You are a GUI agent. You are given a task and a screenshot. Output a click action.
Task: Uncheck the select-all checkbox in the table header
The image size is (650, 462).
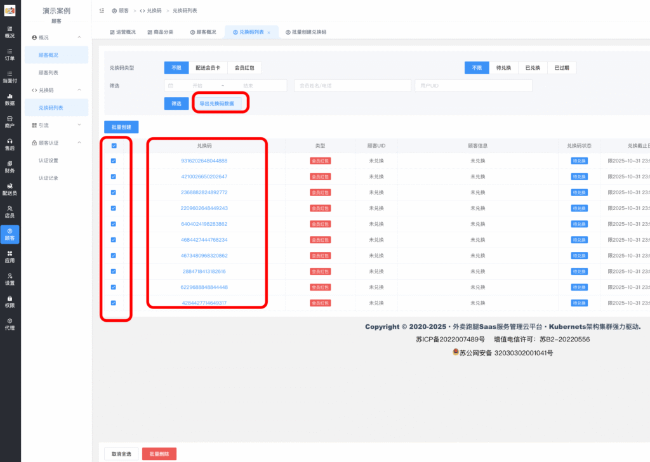click(x=115, y=145)
